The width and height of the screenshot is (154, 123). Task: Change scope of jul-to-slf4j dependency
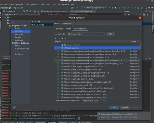pyautogui.click(x=135, y=79)
